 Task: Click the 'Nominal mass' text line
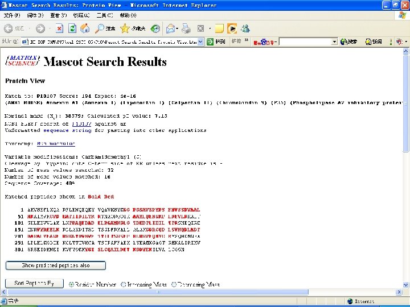point(86,116)
